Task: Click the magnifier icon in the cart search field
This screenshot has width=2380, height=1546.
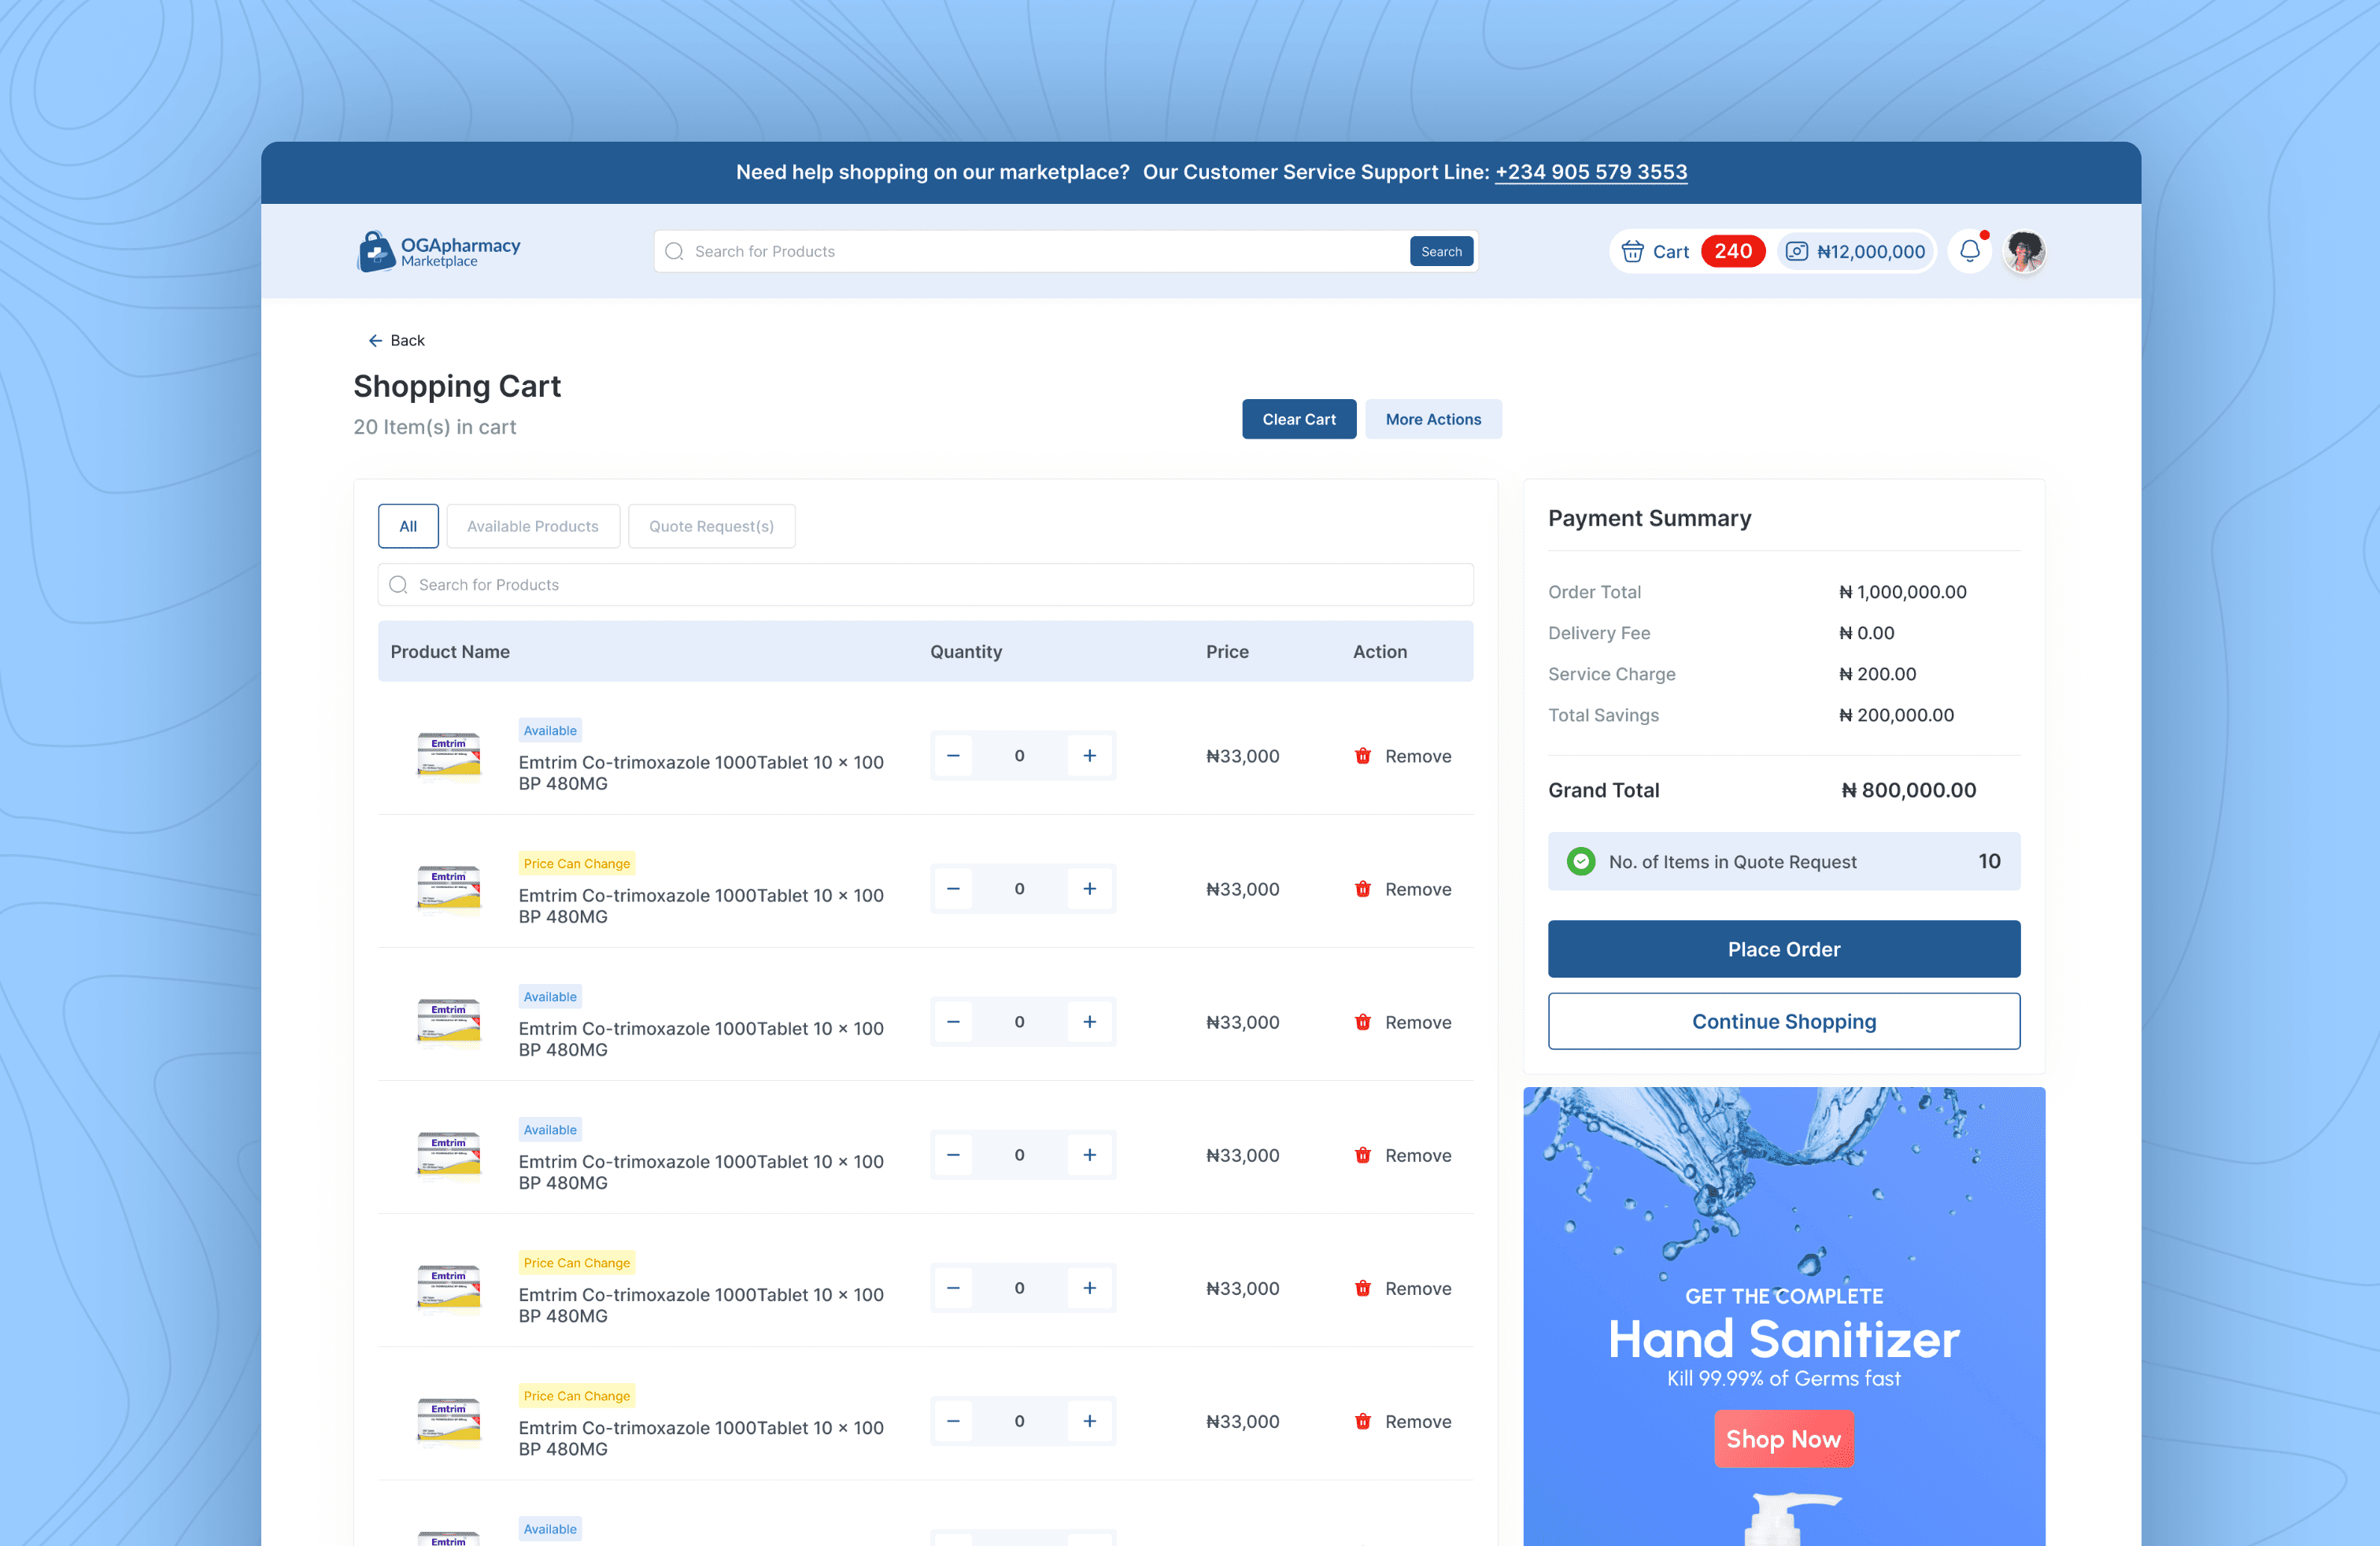Action: coord(398,584)
